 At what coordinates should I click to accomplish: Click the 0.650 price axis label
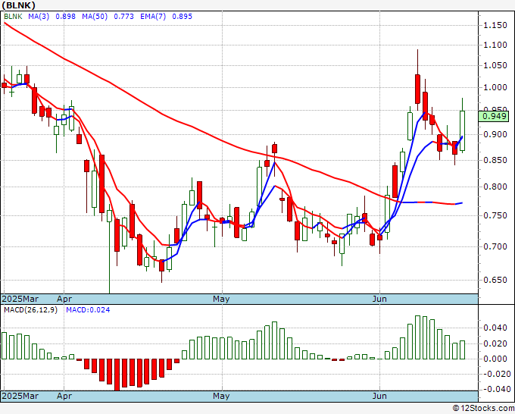tap(495, 280)
